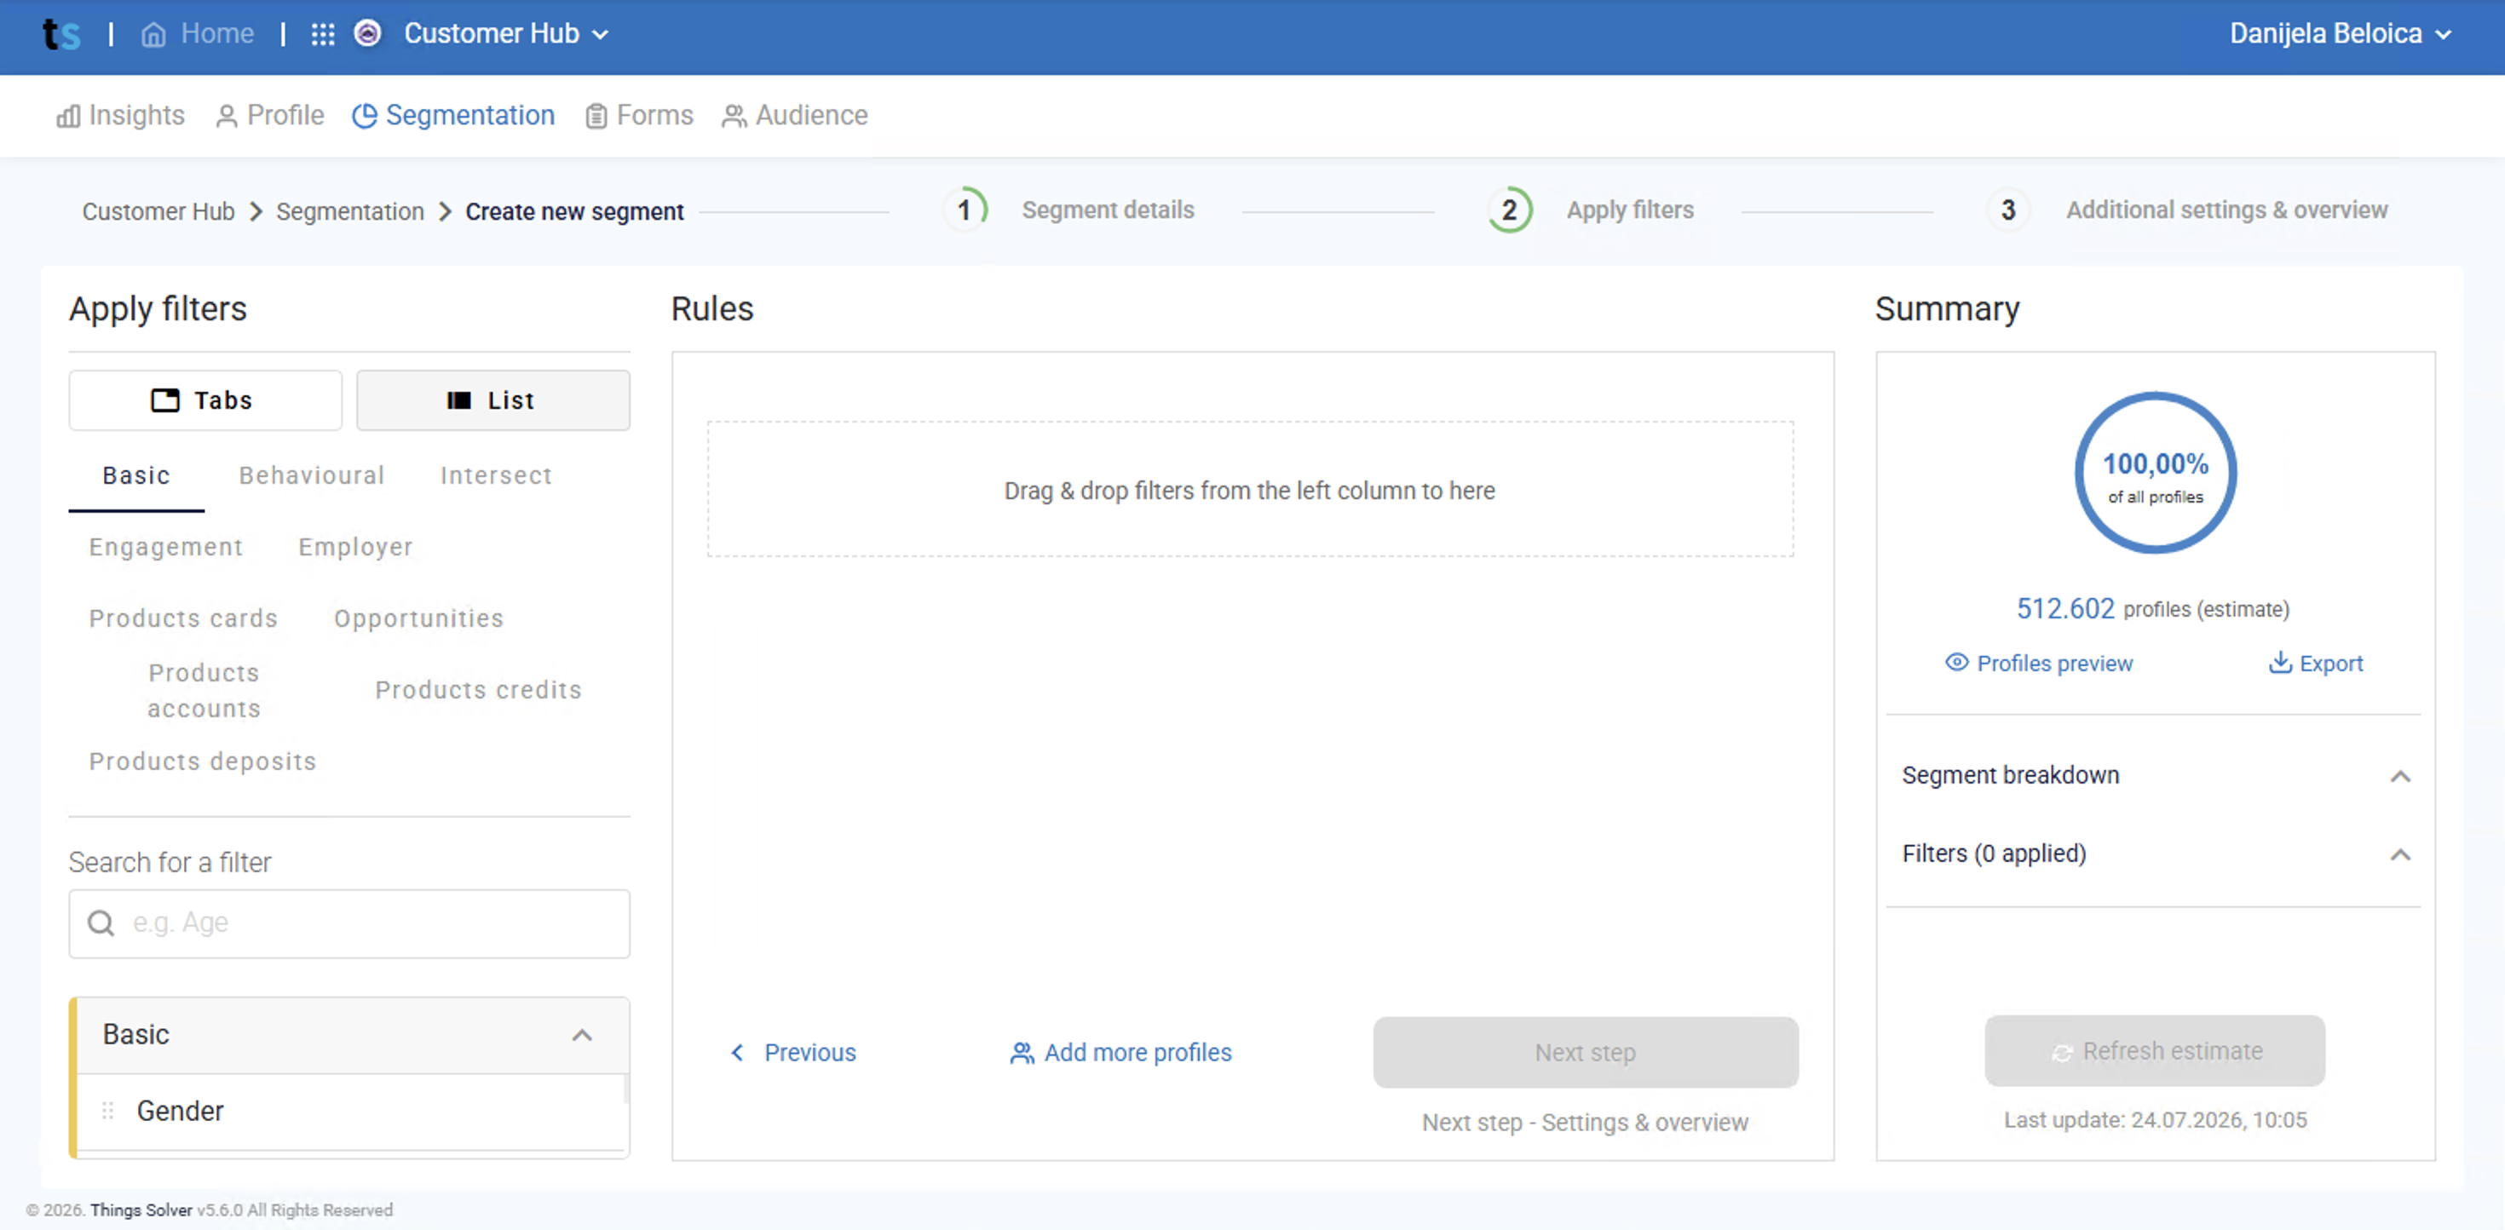Image resolution: width=2505 pixels, height=1230 pixels.
Task: Go to Home in the top bar
Action: (198, 34)
